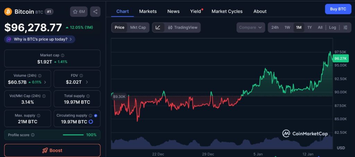Click the $2.02T FDV value
The width and height of the screenshot is (355, 157).
point(74,82)
